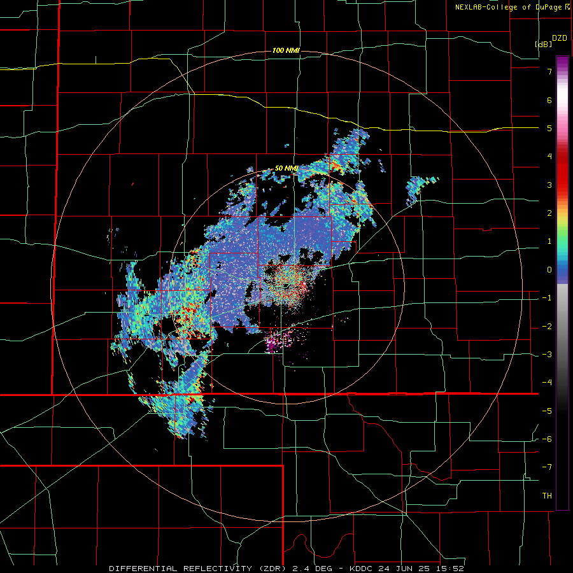Click the 7 tick label on scale
The height and width of the screenshot is (573, 573).
549,71
